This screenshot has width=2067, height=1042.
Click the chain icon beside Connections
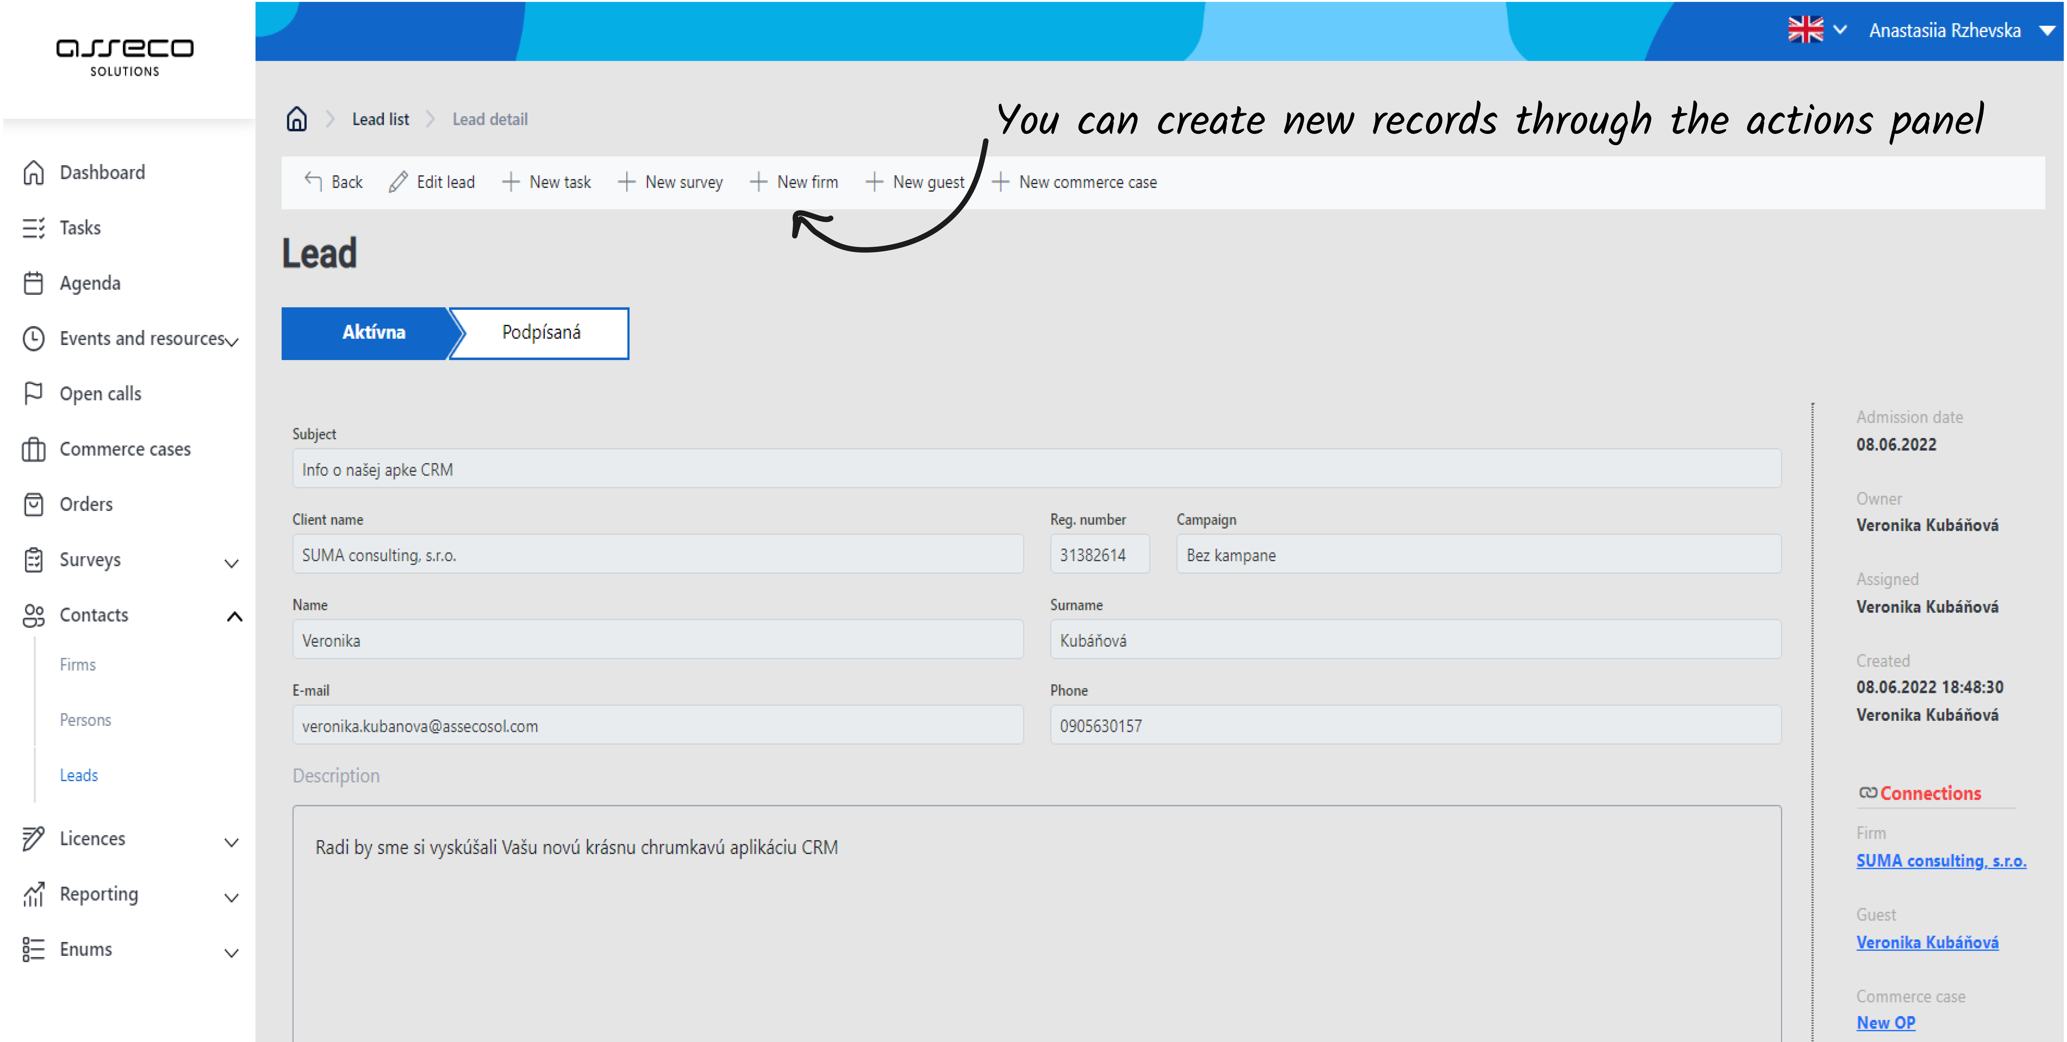[x=1868, y=793]
